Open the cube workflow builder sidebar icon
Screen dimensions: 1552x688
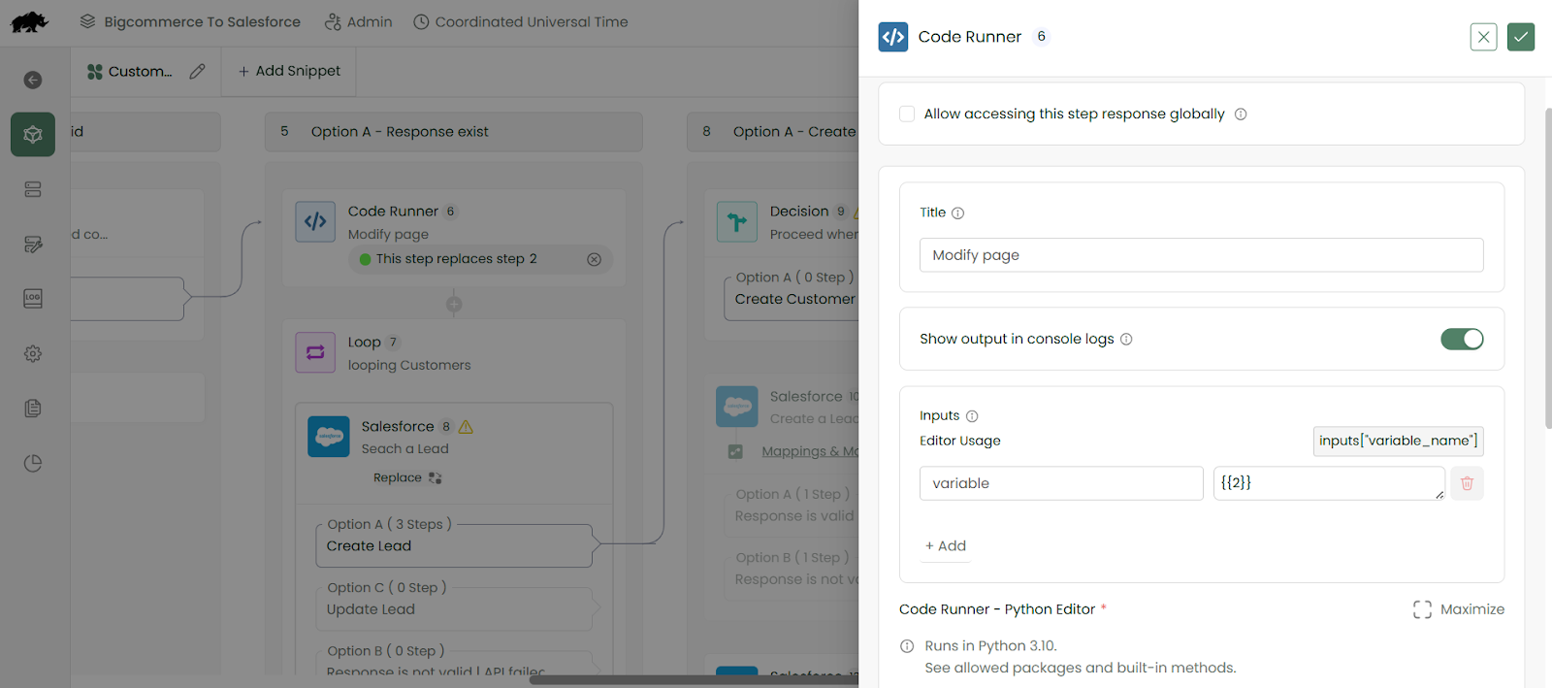pyautogui.click(x=33, y=134)
